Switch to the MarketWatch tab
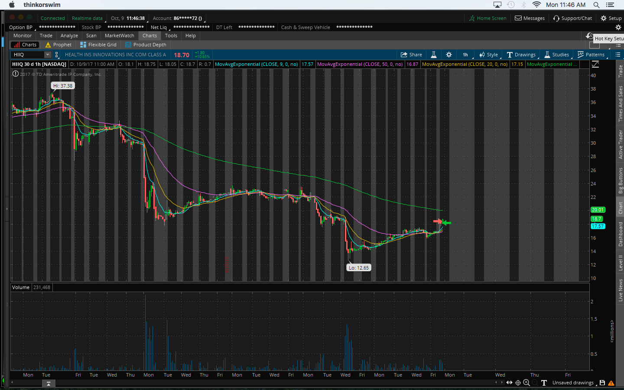 click(x=119, y=36)
